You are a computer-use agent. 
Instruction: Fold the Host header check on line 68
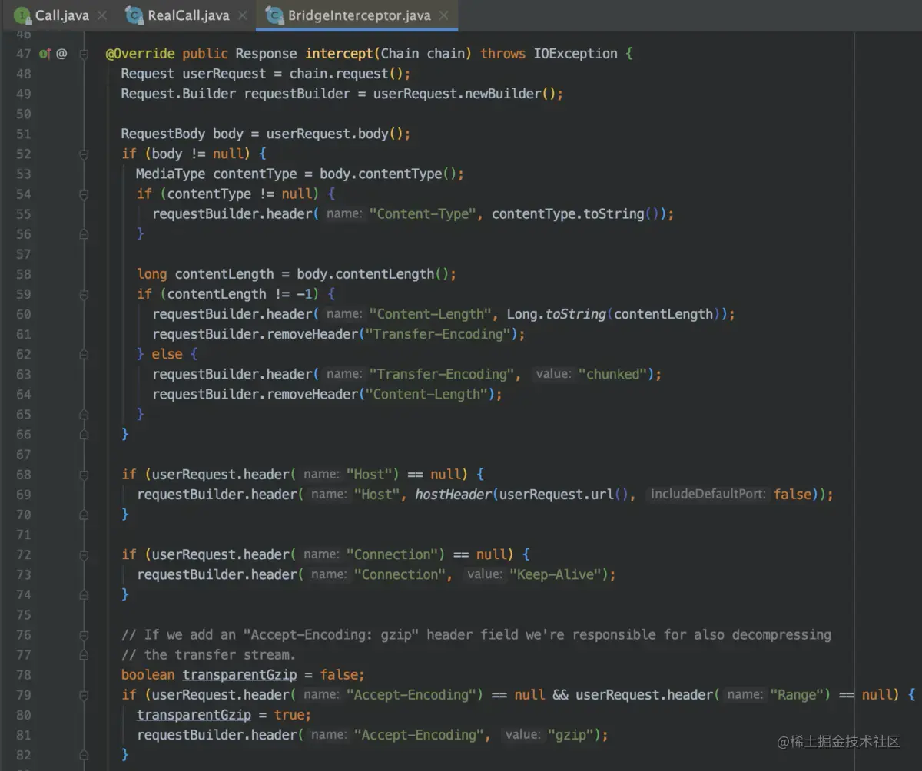point(84,475)
